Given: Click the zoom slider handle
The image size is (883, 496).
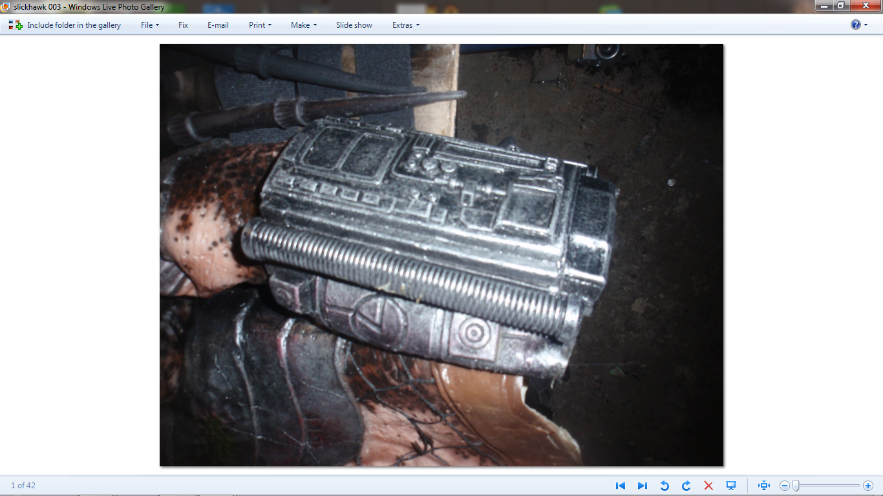Looking at the screenshot, I should [796, 486].
